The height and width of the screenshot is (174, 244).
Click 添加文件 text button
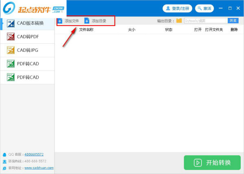[72, 21]
